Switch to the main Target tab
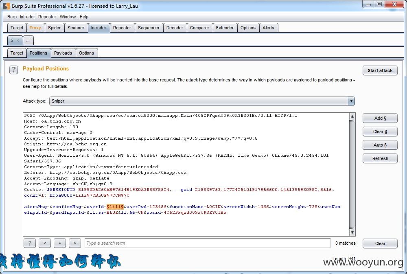407x274 pixels. [x=17, y=28]
